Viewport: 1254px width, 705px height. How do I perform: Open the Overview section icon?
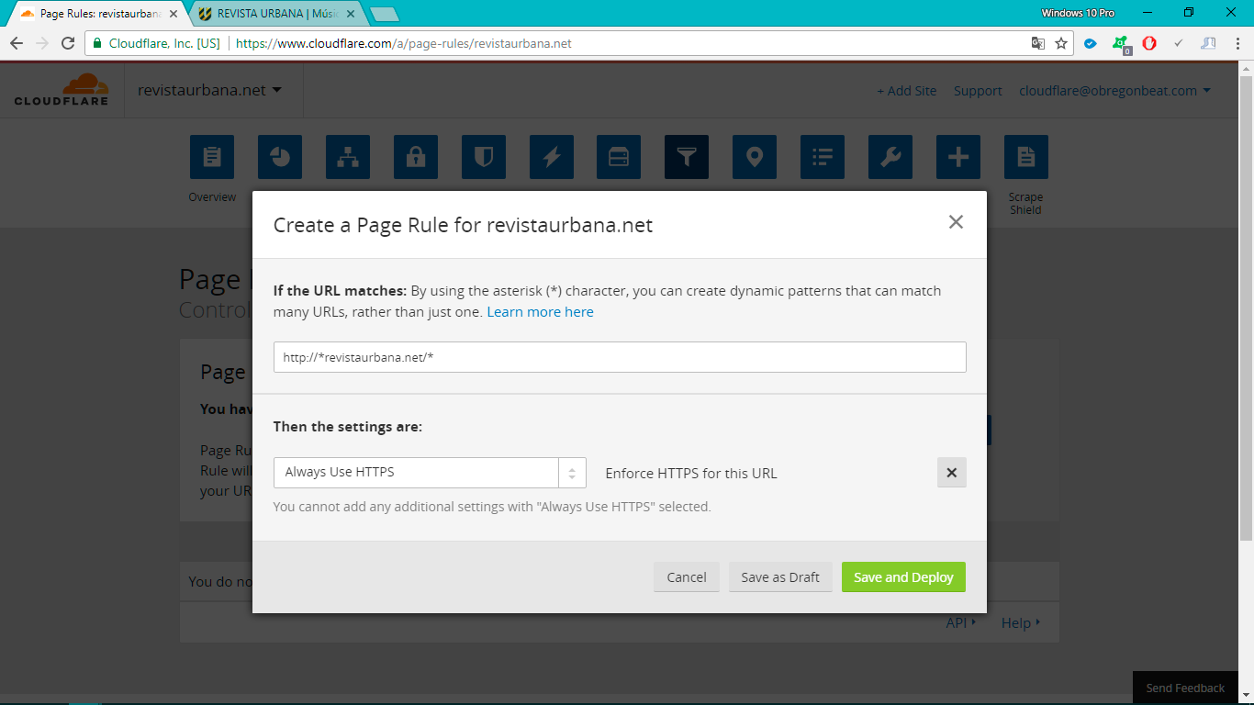(x=212, y=157)
